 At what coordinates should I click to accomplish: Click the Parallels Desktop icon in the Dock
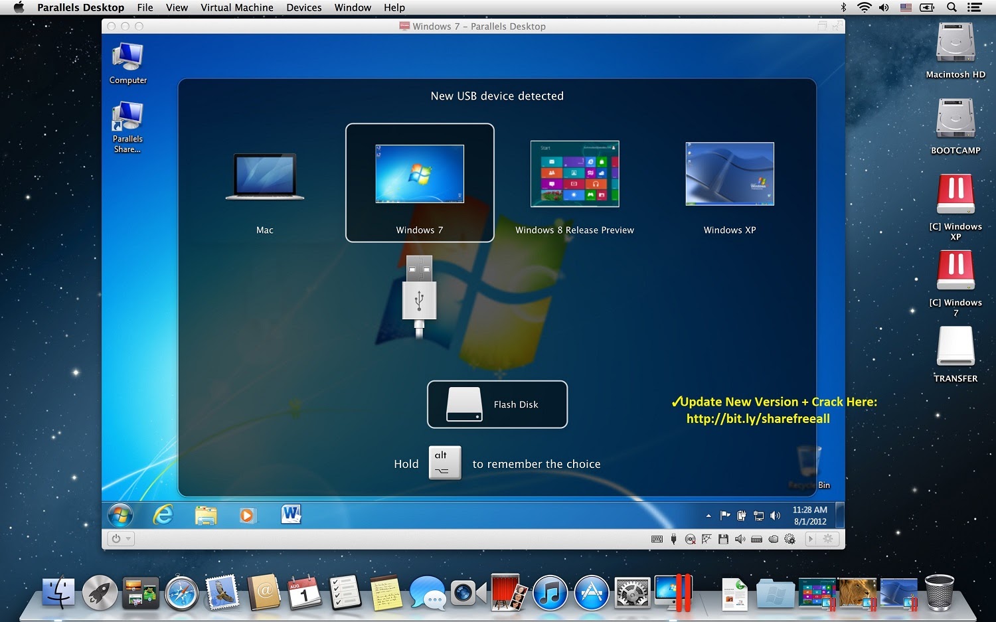coord(673,592)
